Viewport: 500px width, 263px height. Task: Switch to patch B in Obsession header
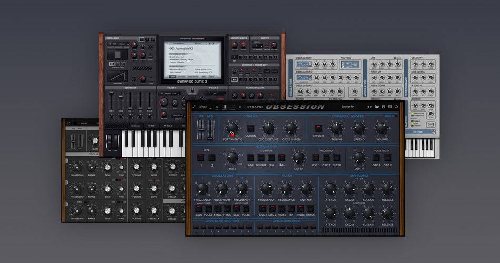tap(240, 107)
